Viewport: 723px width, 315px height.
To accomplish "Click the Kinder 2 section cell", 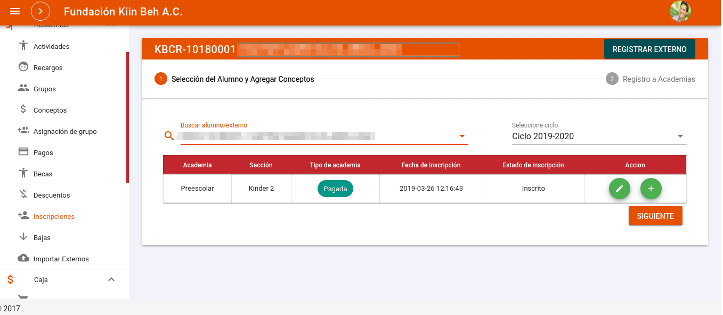I will coord(261,189).
